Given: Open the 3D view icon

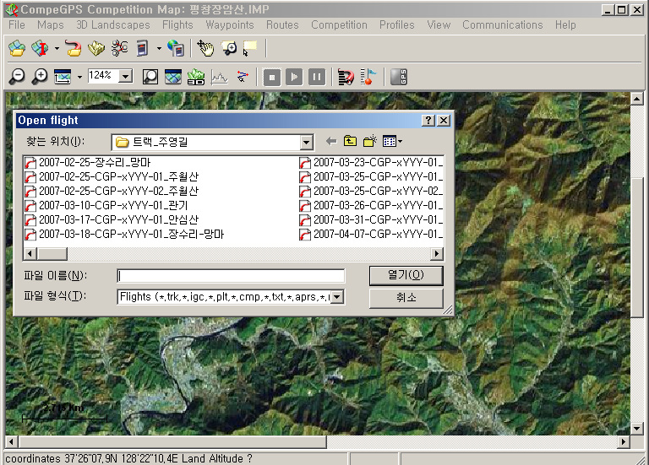Looking at the screenshot, I should click(x=196, y=77).
